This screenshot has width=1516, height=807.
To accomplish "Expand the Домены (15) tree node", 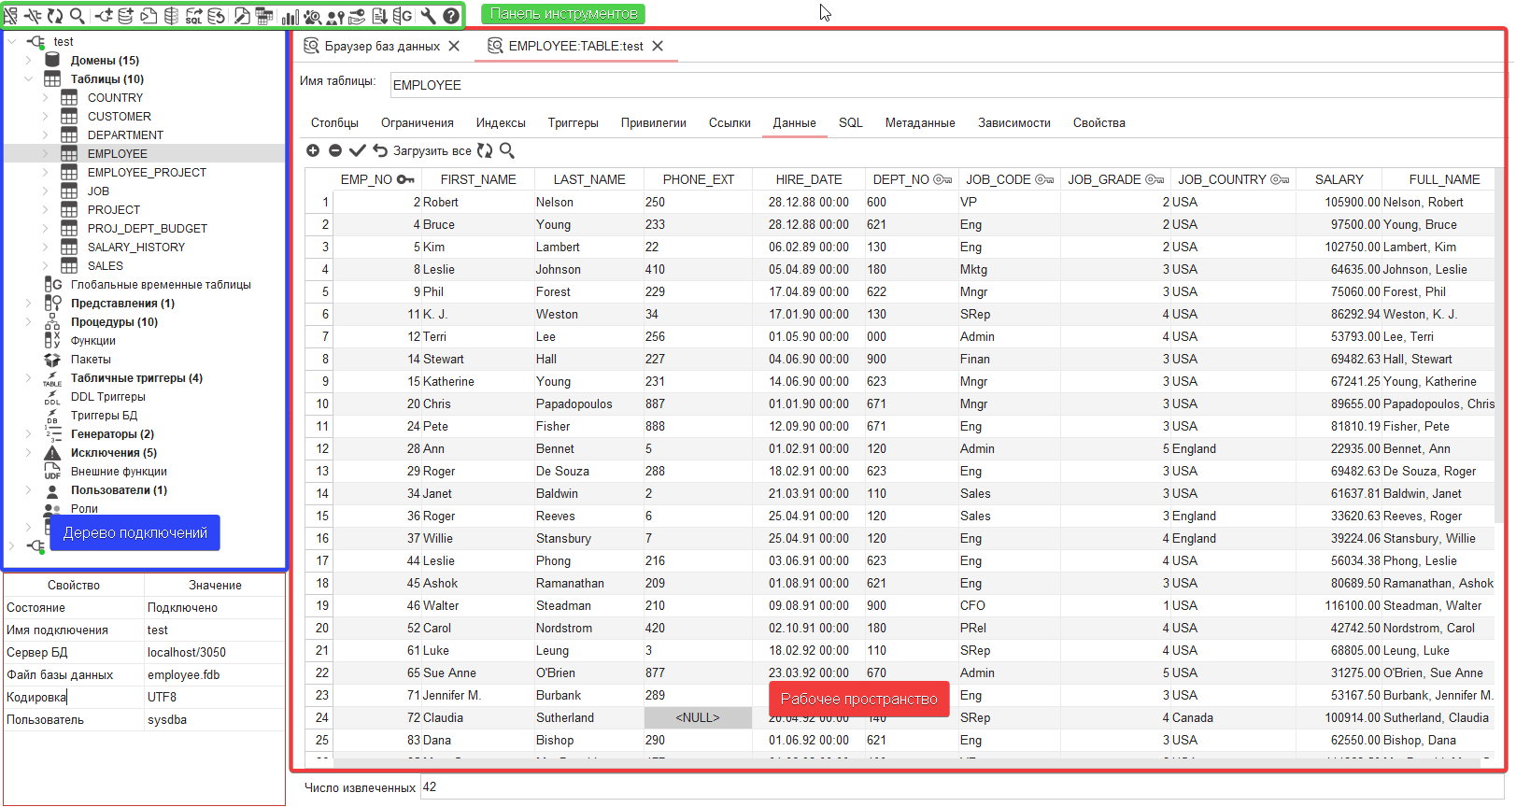I will tap(28, 61).
